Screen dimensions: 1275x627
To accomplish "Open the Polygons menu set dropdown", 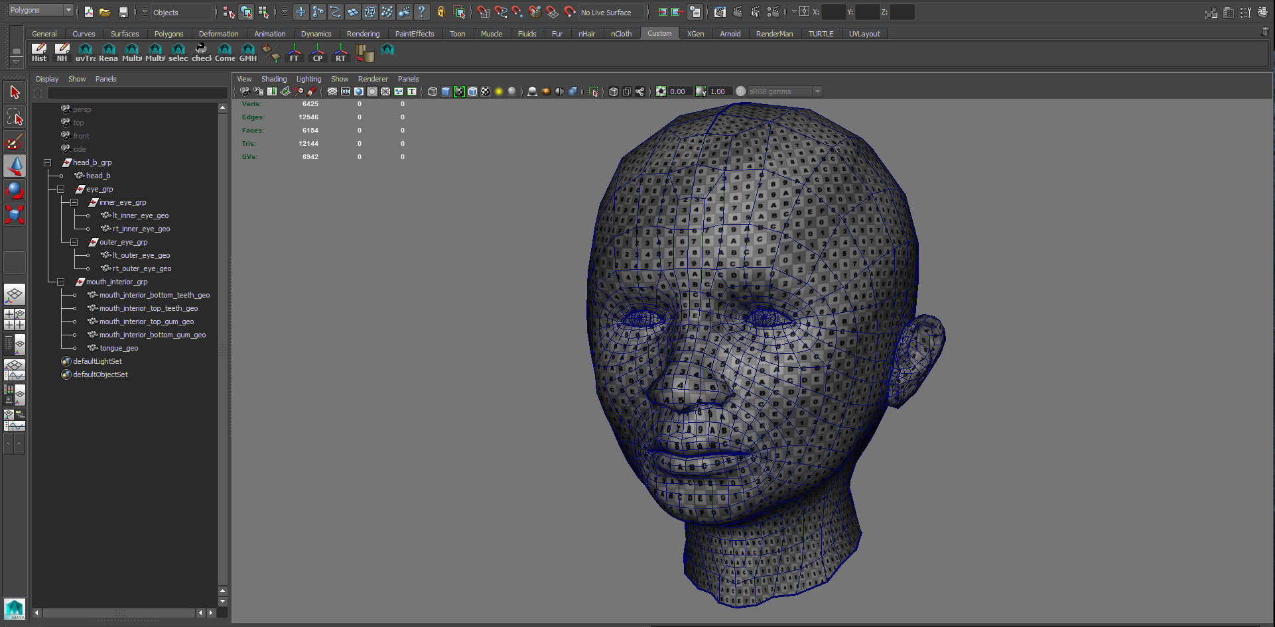I will pos(40,10).
